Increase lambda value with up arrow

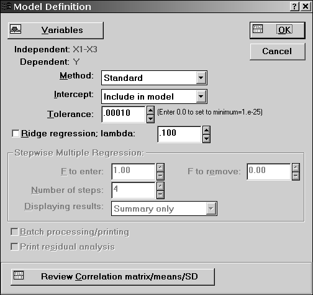pyautogui.click(x=207, y=130)
